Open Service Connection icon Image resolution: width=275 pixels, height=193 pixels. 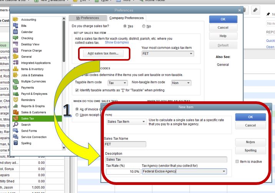click(x=15, y=137)
